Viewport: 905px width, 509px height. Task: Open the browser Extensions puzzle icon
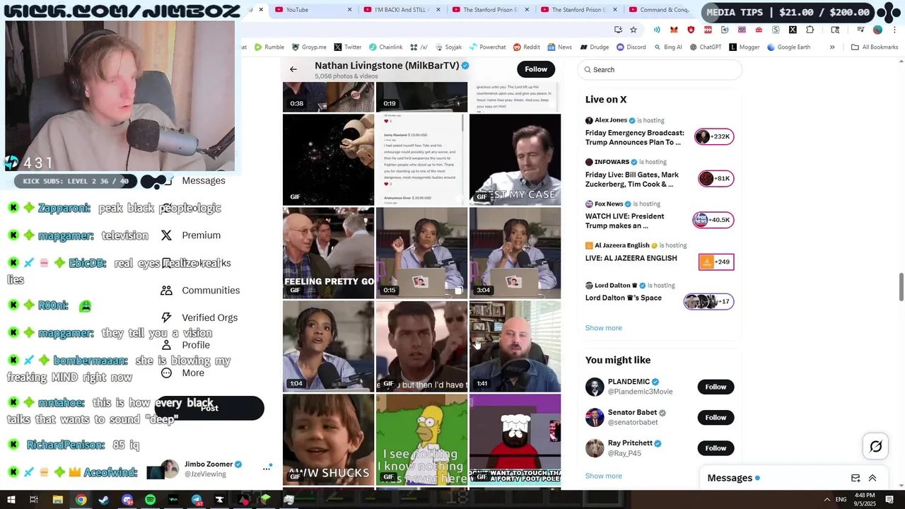(810, 30)
